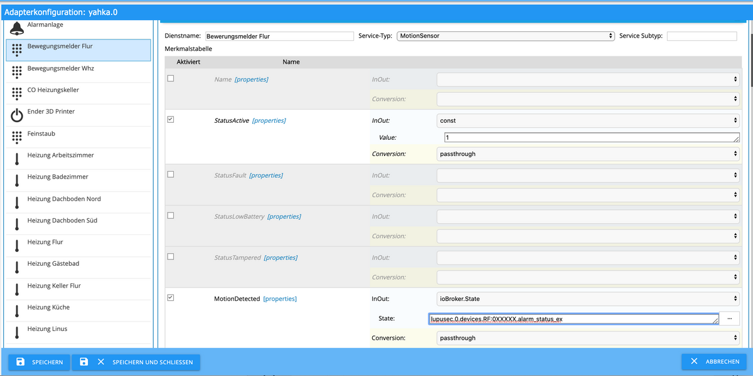
Task: Click the keypad icon for Feinstaub
Action: pyautogui.click(x=17, y=137)
